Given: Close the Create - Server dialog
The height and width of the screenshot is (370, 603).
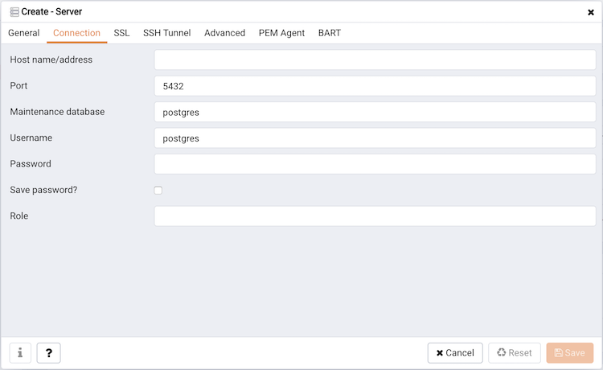Looking at the screenshot, I should click(591, 12).
